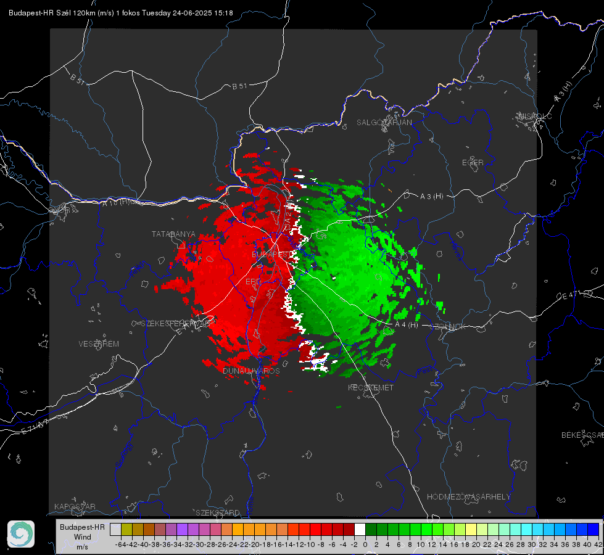Select the SALGÓTARJÁN city label
The width and height of the screenshot is (604, 555).
pyautogui.click(x=384, y=123)
